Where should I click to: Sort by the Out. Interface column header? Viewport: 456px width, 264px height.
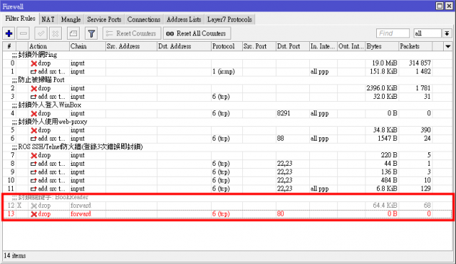351,46
